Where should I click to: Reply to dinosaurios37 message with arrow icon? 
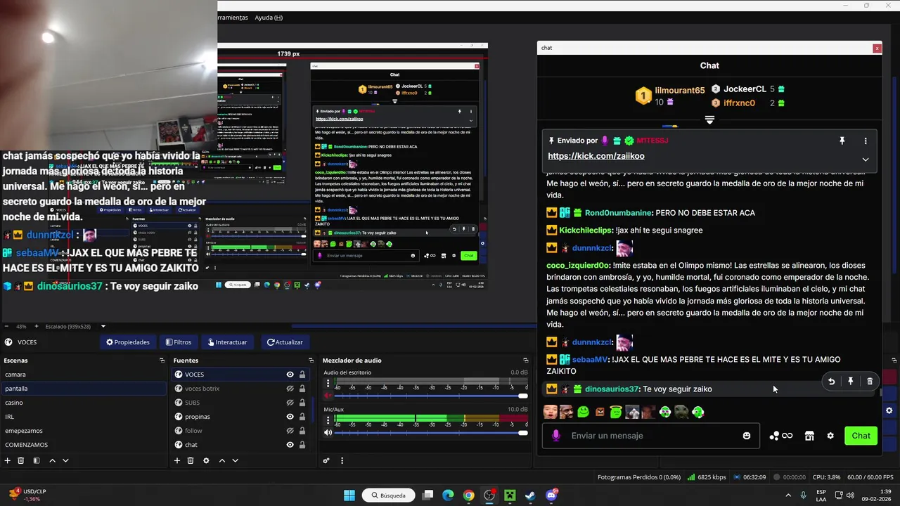[x=831, y=381]
